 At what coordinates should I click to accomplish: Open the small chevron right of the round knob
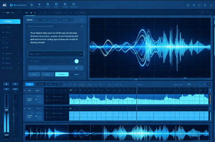81,61
